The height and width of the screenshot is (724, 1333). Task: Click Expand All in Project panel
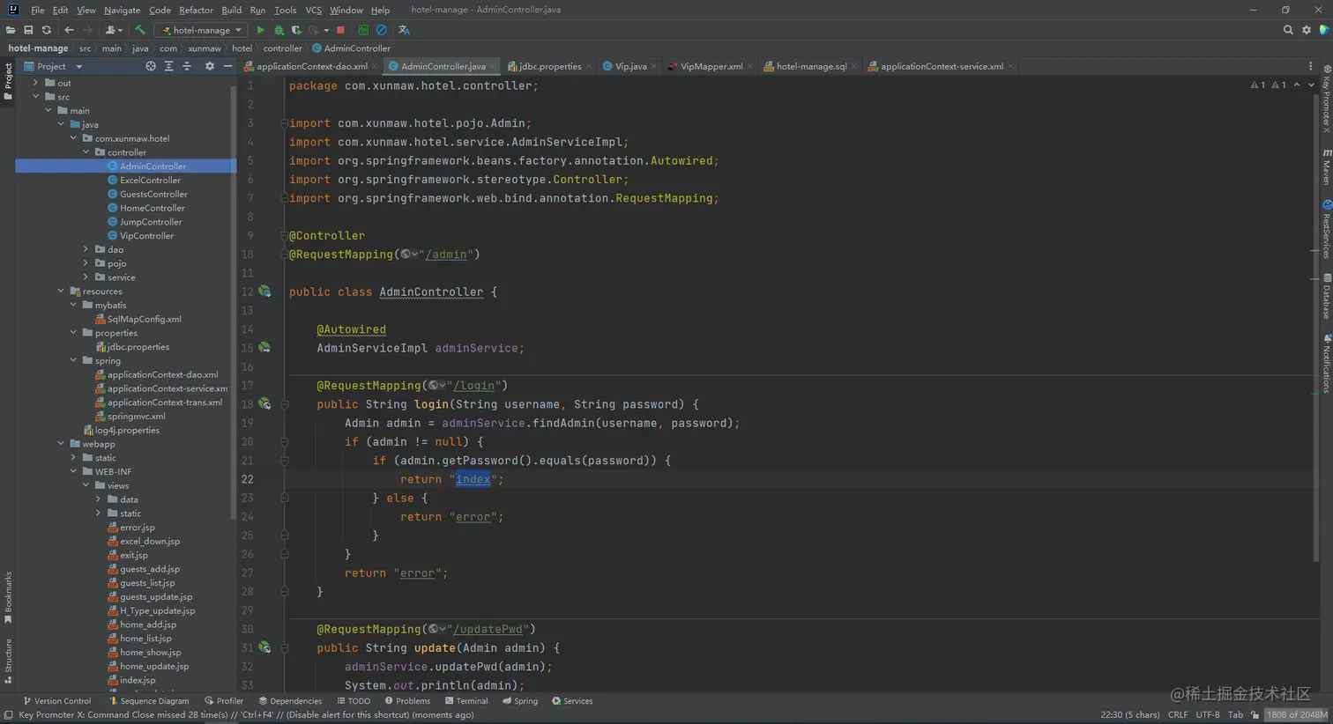point(168,66)
